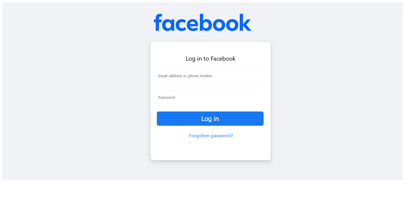The height and width of the screenshot is (202, 405).
Task: Click the white area beneath the grey page
Action: click(203, 191)
